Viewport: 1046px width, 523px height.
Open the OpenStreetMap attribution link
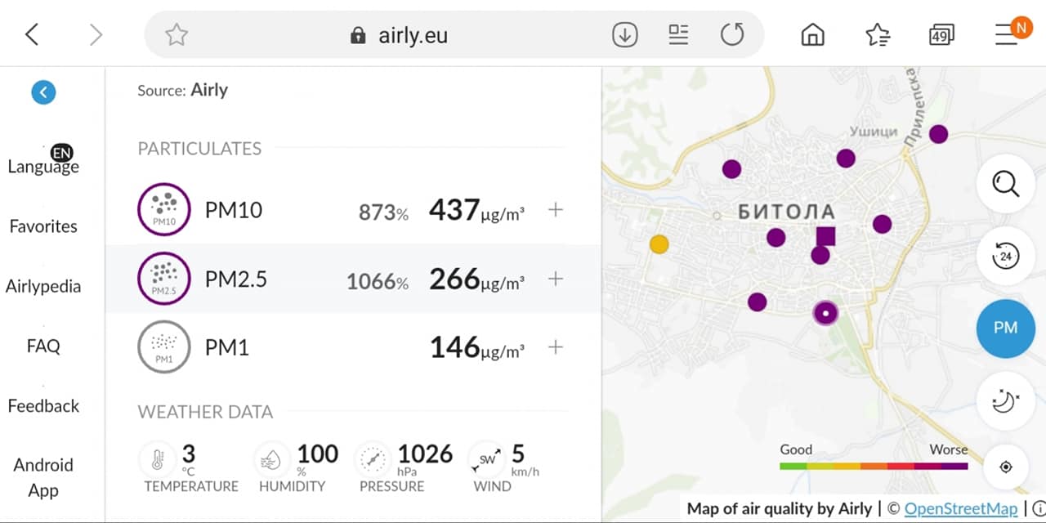coord(961,508)
